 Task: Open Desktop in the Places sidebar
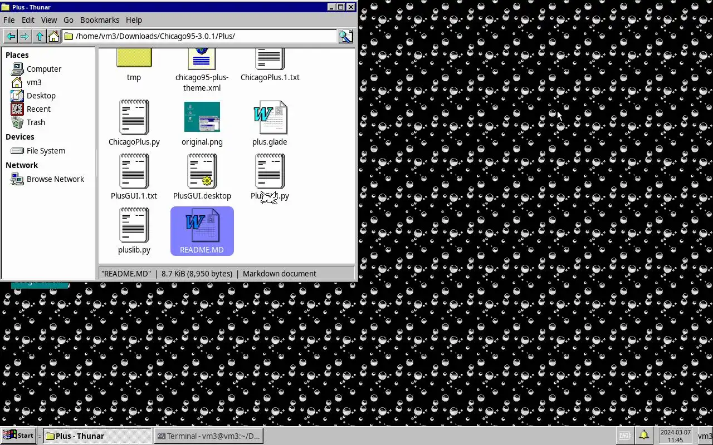pyautogui.click(x=41, y=96)
